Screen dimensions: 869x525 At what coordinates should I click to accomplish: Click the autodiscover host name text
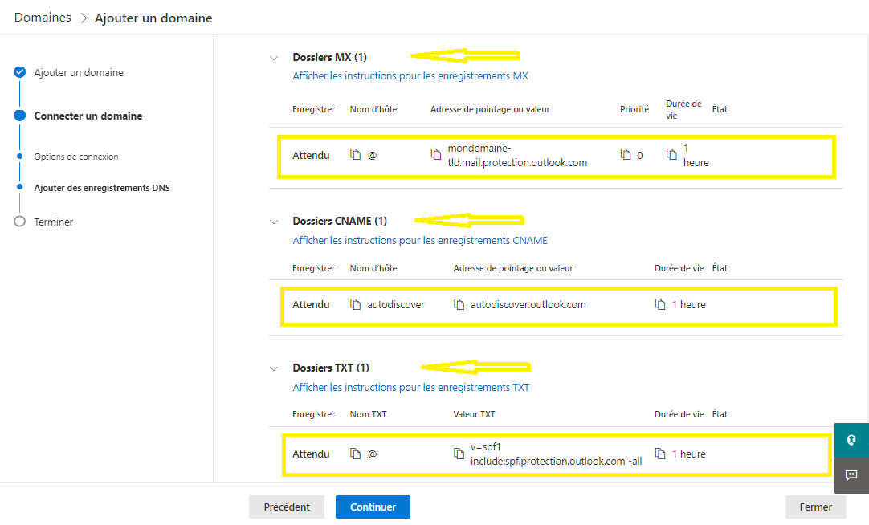pos(396,304)
